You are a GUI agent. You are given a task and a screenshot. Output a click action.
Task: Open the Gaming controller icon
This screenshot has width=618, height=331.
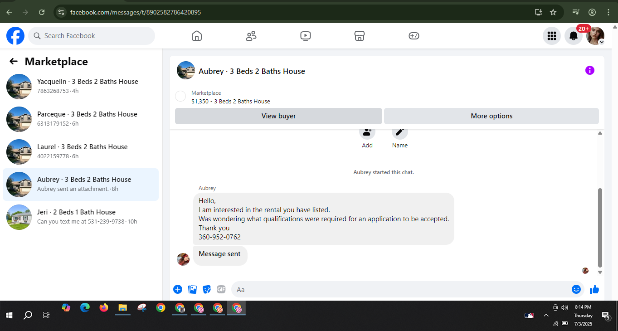pyautogui.click(x=414, y=36)
